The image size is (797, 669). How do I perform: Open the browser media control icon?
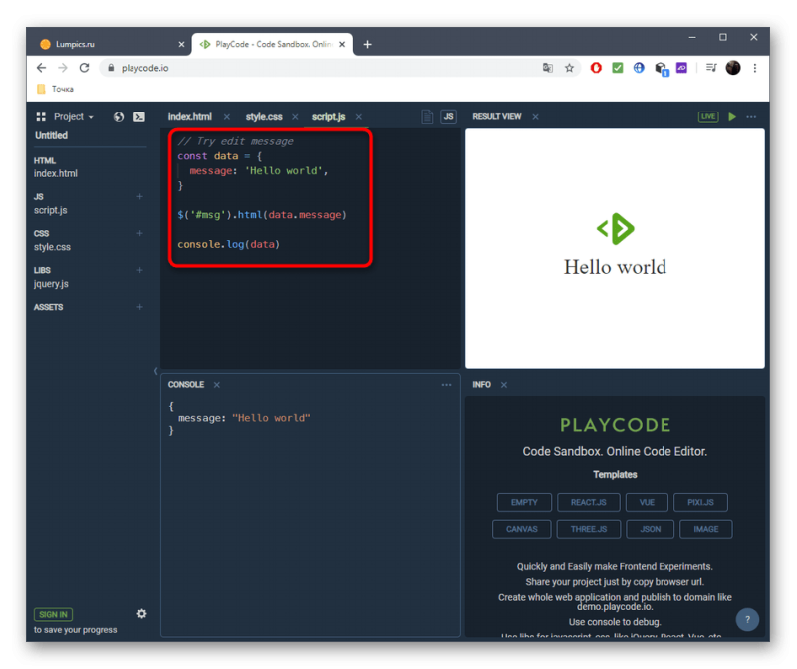(711, 68)
